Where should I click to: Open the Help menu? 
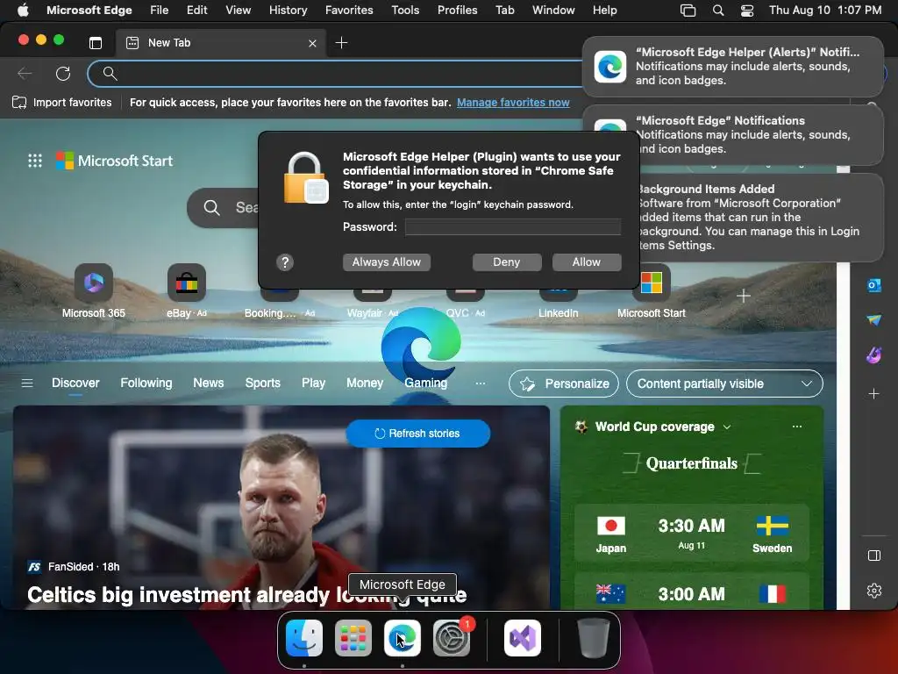605,11
